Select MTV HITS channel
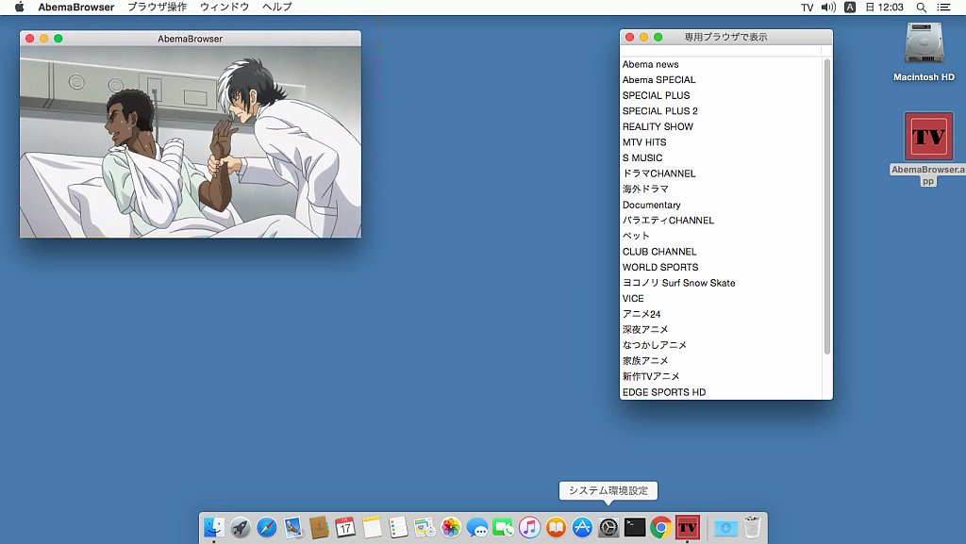Image resolution: width=966 pixels, height=544 pixels. (722, 142)
